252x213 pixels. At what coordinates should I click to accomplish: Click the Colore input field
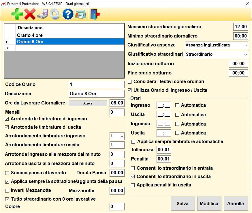click(117, 207)
